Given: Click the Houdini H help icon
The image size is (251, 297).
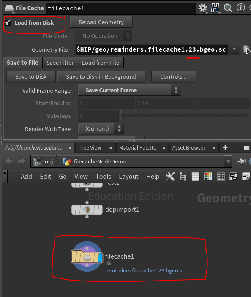Looking at the screenshot, I should [x=215, y=8].
